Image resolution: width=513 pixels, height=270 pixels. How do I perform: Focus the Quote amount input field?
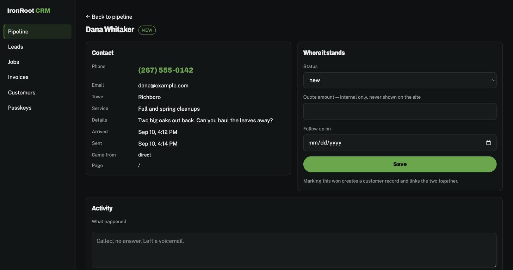(x=400, y=111)
